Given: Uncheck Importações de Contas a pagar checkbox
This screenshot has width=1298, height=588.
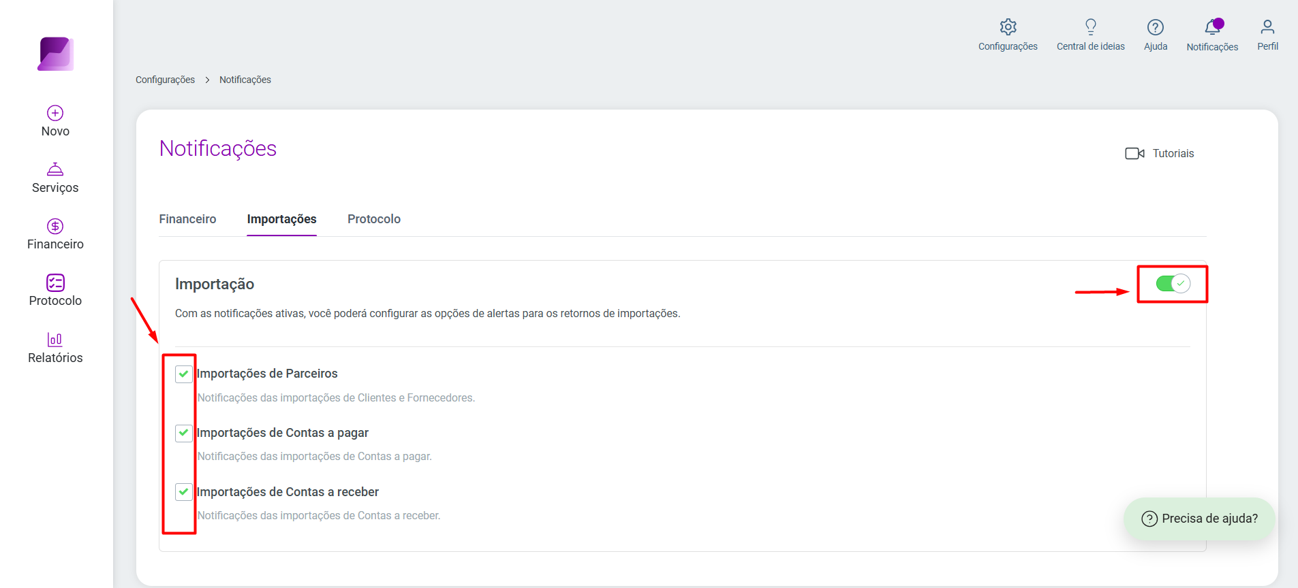Looking at the screenshot, I should pos(183,433).
